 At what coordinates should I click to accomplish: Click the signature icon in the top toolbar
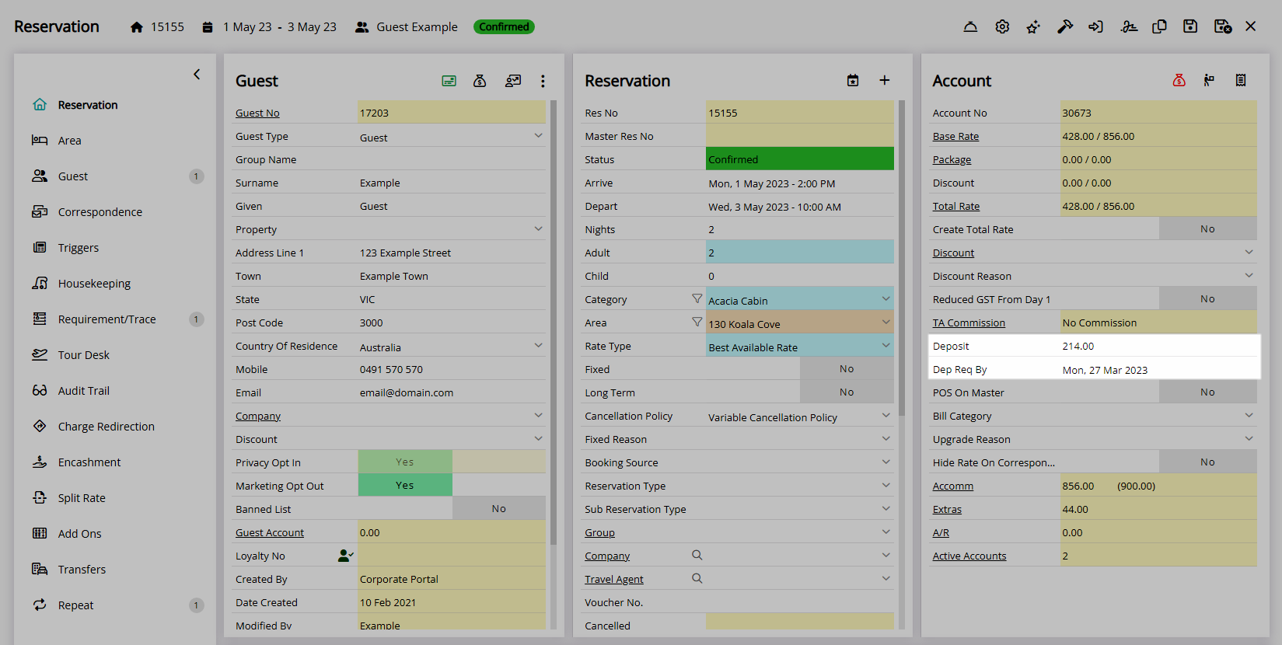point(1129,26)
